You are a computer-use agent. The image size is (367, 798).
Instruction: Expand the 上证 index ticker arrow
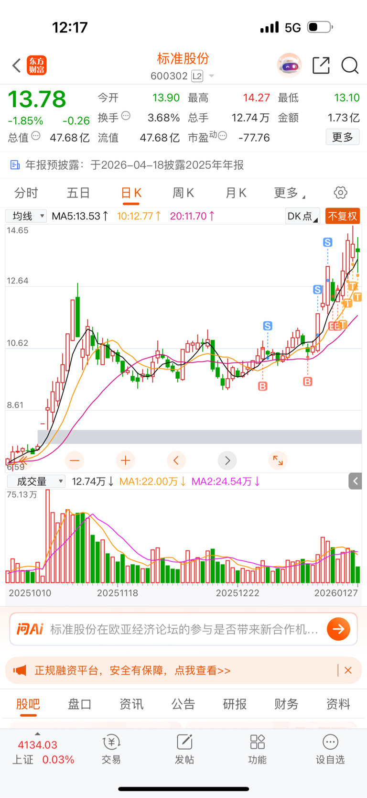point(38,733)
